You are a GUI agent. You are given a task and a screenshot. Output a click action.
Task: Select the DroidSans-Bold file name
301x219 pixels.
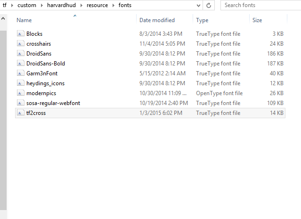(x=46, y=64)
